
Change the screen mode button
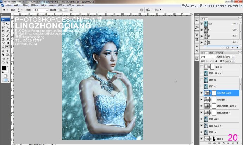point(5,80)
